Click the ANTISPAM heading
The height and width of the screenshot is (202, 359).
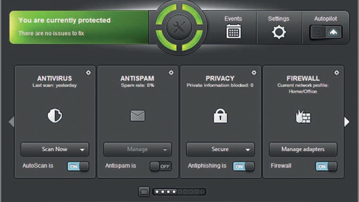coord(137,78)
